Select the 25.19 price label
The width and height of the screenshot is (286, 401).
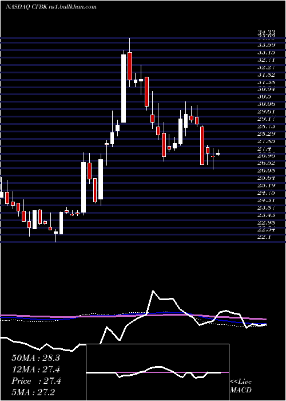click(x=267, y=185)
